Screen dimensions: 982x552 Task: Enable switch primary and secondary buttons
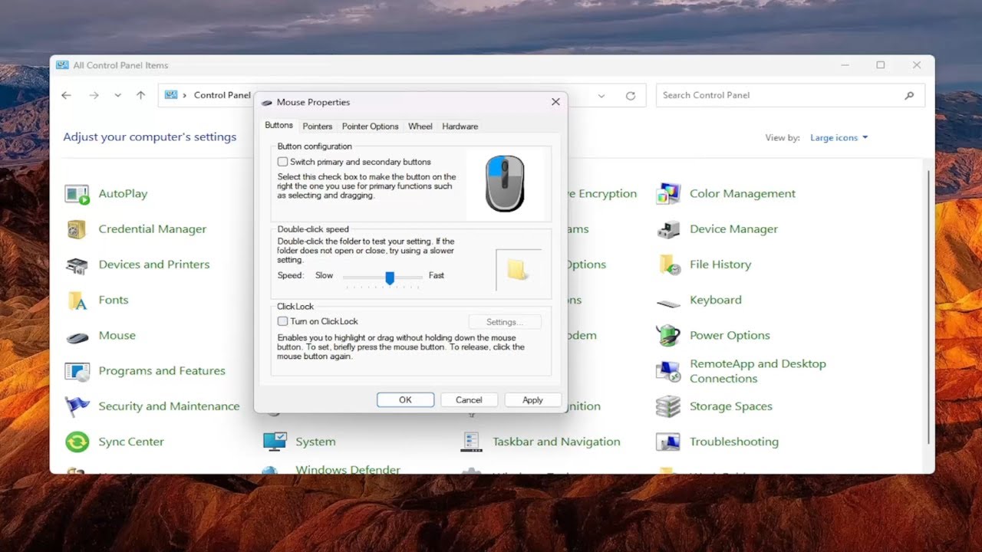click(x=283, y=162)
